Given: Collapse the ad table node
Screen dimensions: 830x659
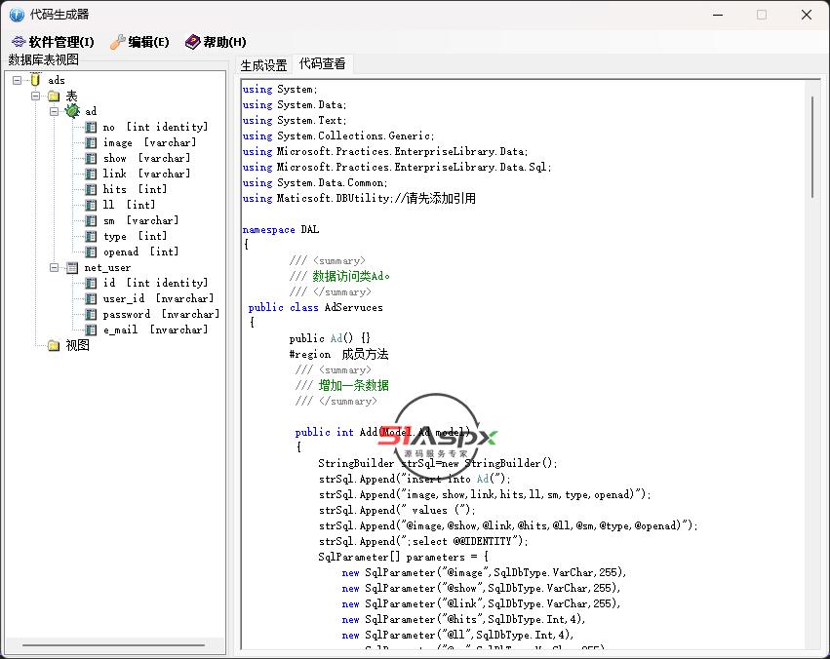Looking at the screenshot, I should [x=54, y=111].
